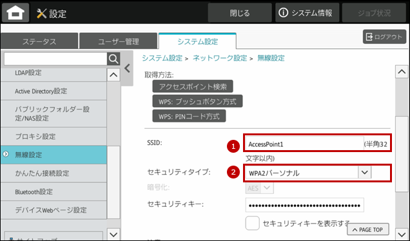410x241 pixels.
Task: Open the 暗号化 AES dropdown
Action: [x=259, y=188]
